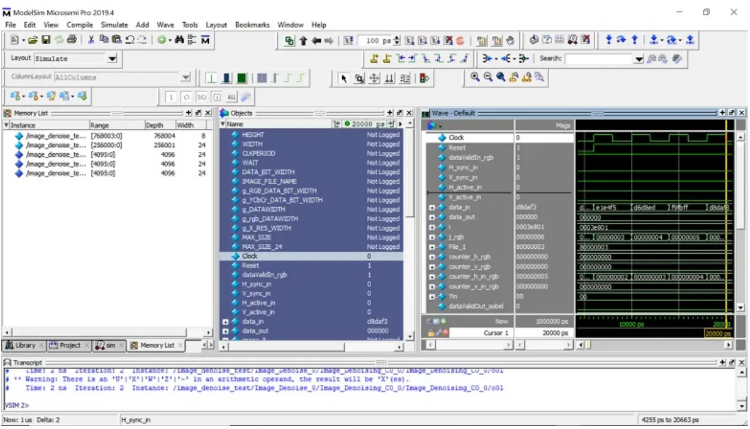Click the binoculars Find icon
This screenshot has width=750, height=429.
179,40
